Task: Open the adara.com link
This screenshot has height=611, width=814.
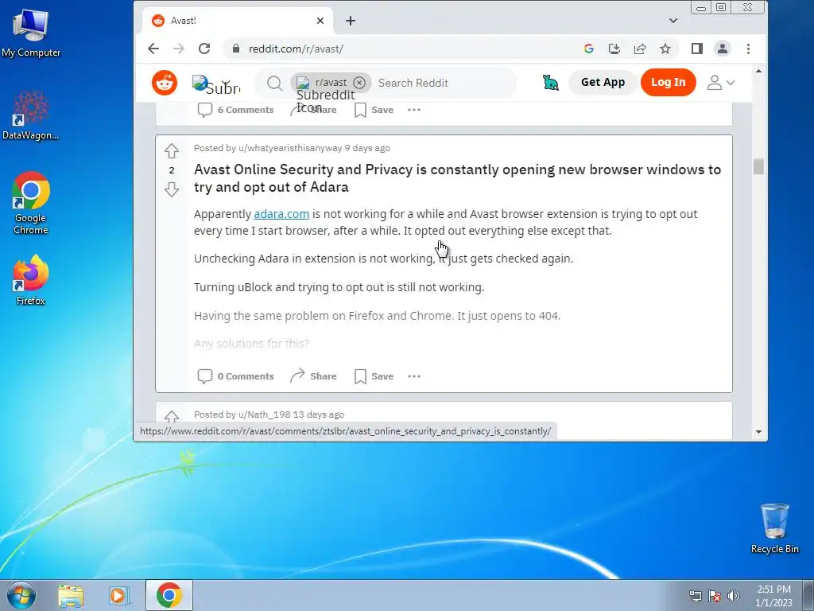Action: click(x=281, y=214)
